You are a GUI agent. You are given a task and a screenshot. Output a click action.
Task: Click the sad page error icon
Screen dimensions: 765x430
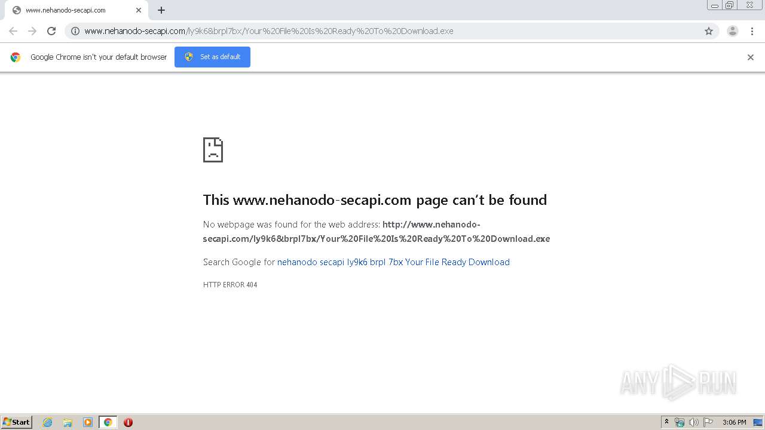point(213,150)
